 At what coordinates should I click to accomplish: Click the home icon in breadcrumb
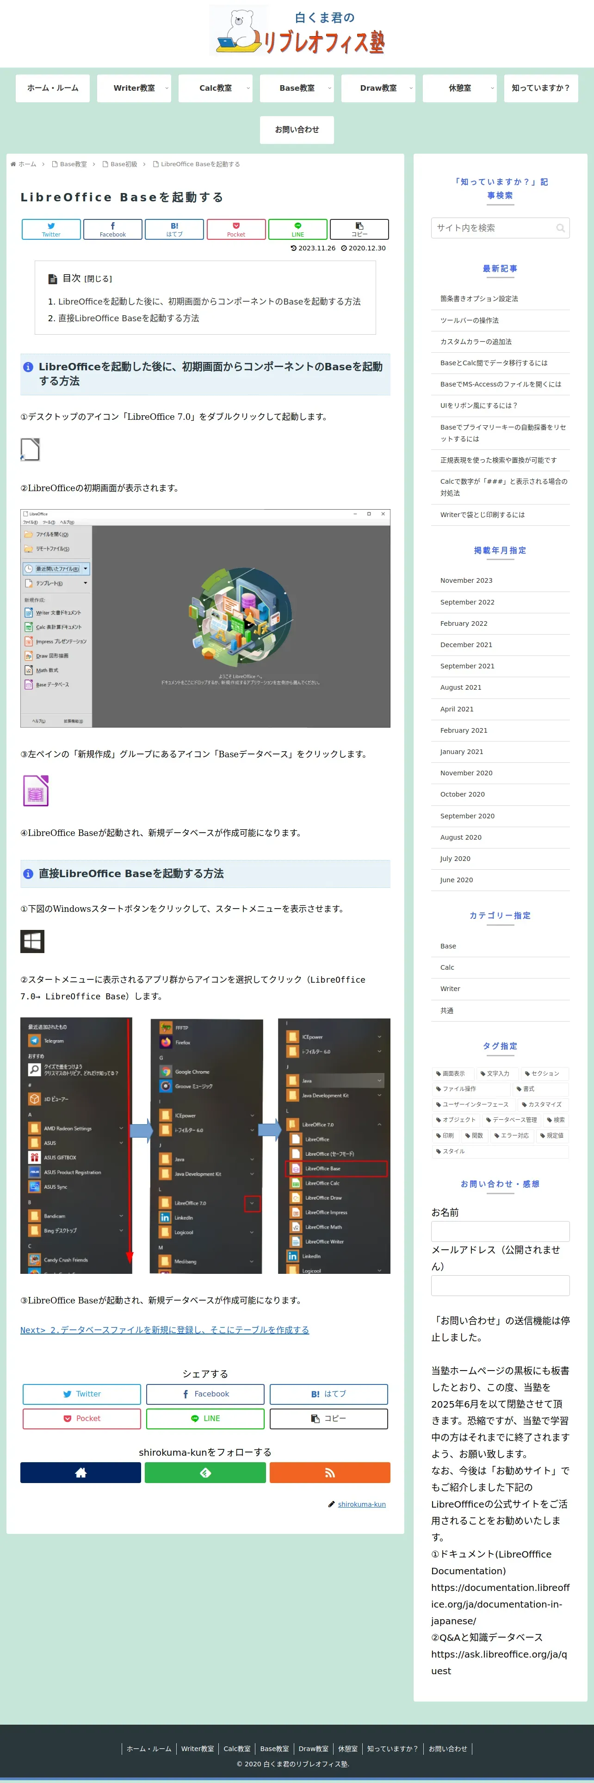(x=13, y=164)
